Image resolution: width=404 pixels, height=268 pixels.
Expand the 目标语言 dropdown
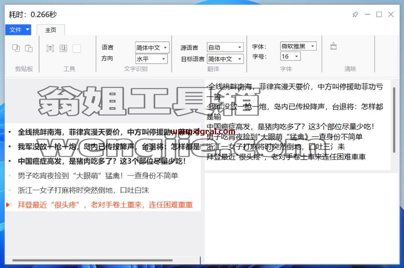click(x=225, y=59)
